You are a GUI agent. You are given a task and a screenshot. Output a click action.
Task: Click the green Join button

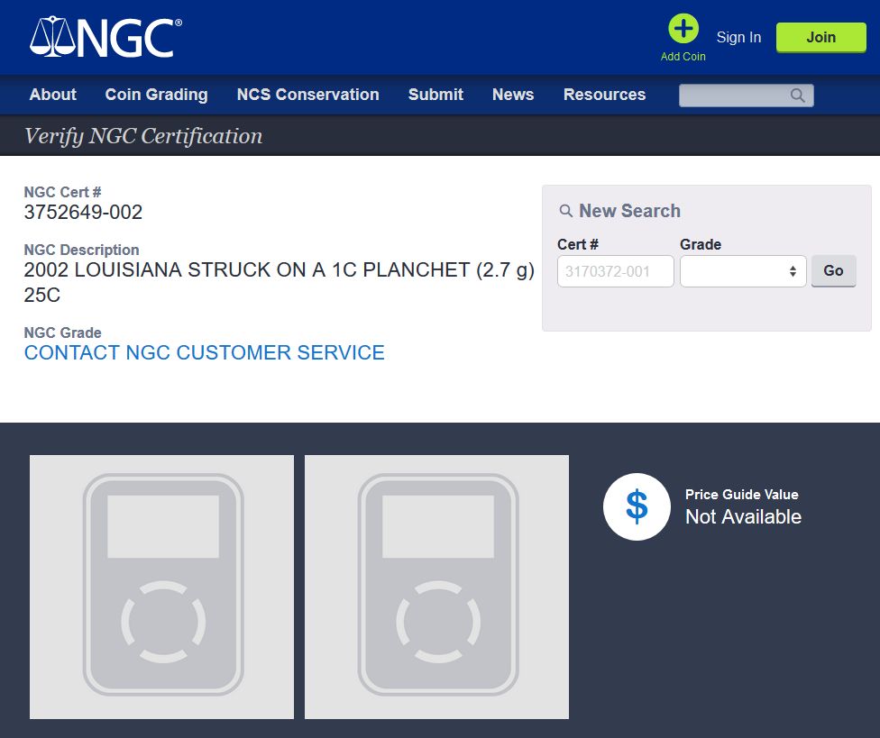(x=821, y=38)
